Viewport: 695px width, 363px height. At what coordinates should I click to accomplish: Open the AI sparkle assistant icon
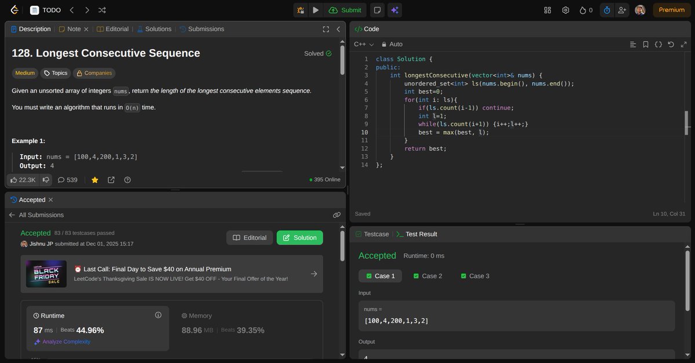[395, 10]
